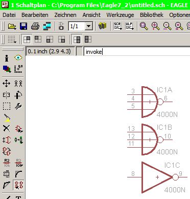Click the zoom in magnifier icon
190x199 pixels.
click(x=155, y=26)
